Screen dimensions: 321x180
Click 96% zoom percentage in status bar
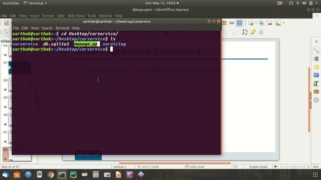315,166
